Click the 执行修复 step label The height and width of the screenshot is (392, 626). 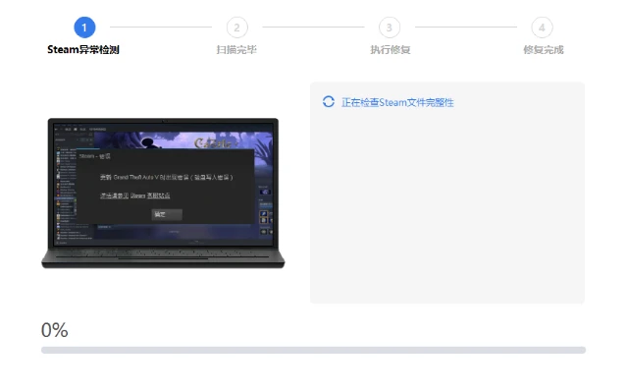click(391, 49)
